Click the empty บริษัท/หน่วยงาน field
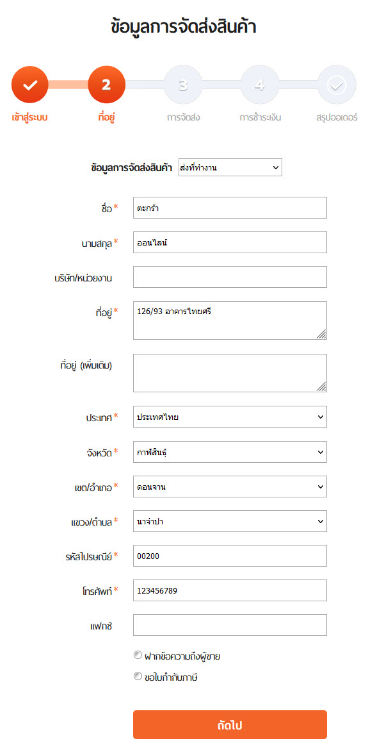 pos(230,277)
